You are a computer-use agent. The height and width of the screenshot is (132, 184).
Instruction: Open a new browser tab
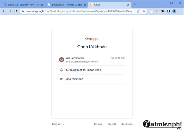135,5
